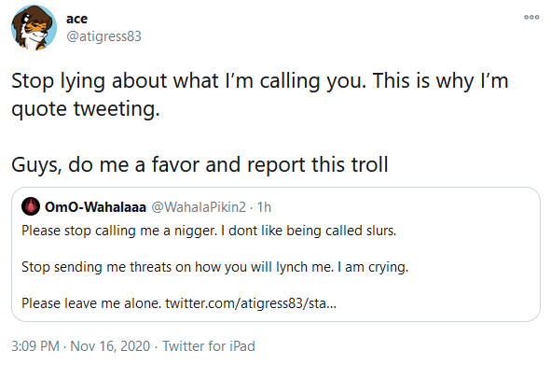Click "I dont like being called slurs." sentence
Image resolution: width=551 pixels, height=365 pixels.
[x=309, y=231]
